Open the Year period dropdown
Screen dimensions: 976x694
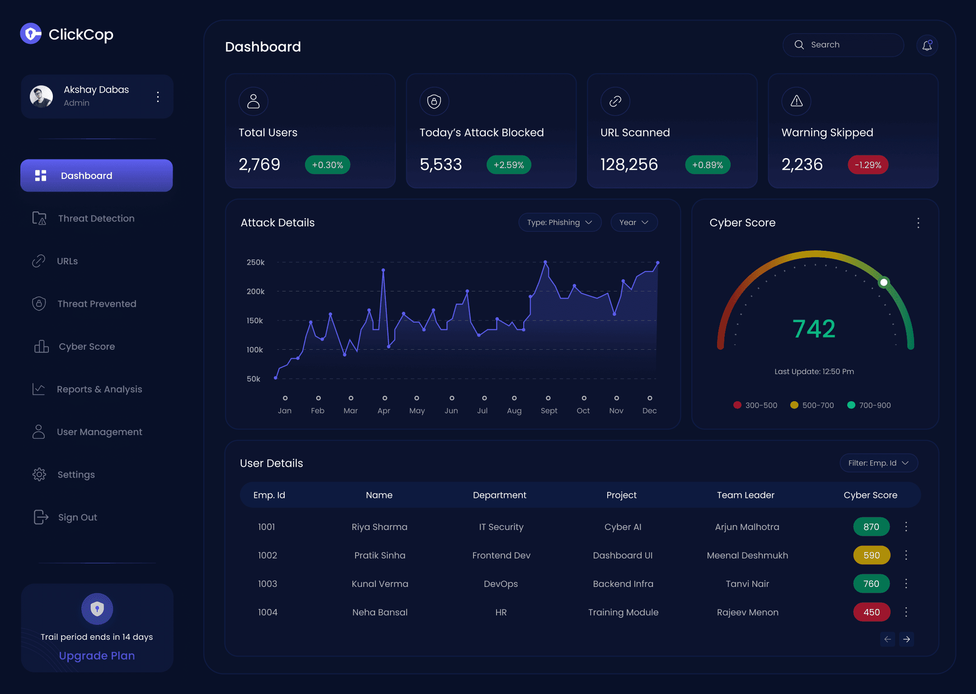tap(633, 222)
